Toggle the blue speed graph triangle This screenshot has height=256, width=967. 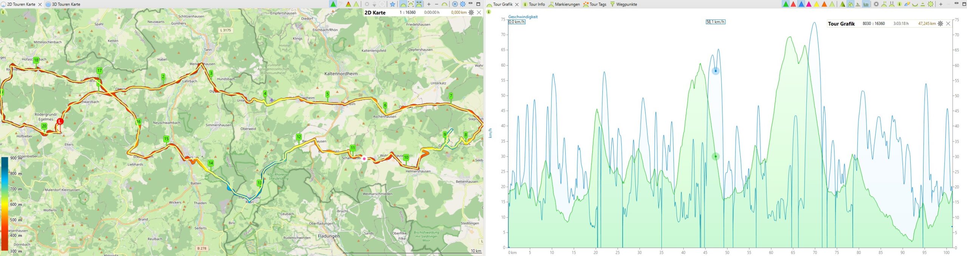coord(801,4)
